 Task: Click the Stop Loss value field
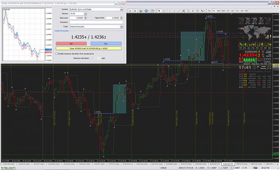pos(77,18)
